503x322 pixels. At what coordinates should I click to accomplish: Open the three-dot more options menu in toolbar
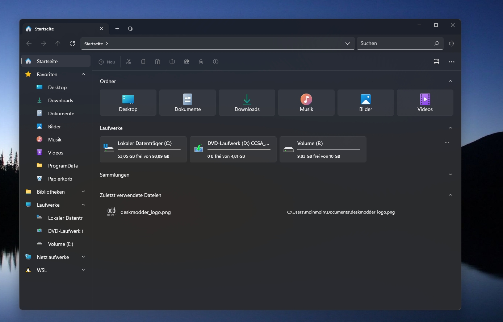[x=451, y=62]
